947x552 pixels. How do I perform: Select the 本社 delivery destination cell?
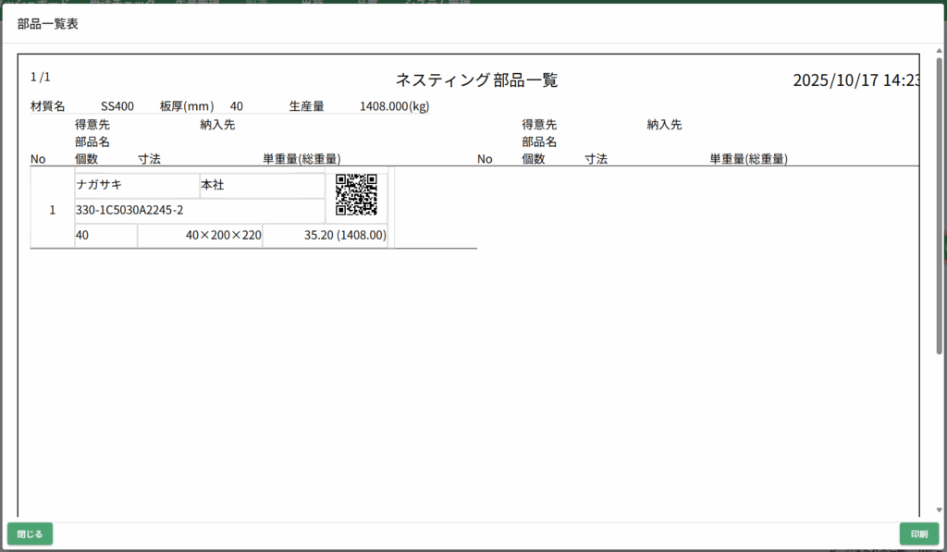262,185
